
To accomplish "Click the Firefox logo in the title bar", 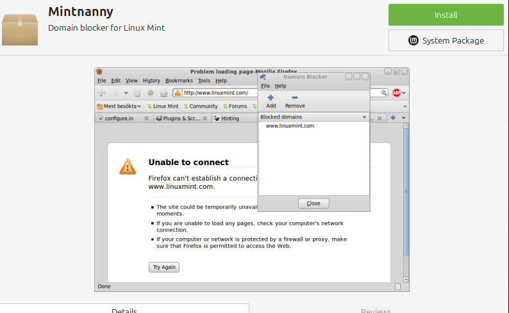I will (x=99, y=71).
